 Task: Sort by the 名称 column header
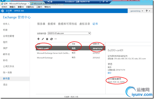(39, 44)
